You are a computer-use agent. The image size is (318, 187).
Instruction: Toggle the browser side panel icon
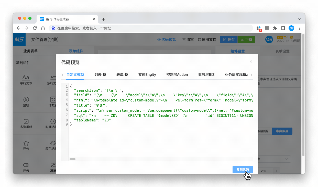pyautogui.click(x=283, y=28)
